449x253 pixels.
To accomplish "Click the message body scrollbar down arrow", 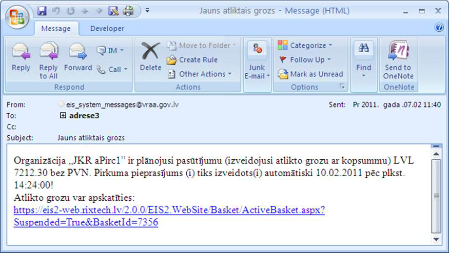I will [436, 239].
